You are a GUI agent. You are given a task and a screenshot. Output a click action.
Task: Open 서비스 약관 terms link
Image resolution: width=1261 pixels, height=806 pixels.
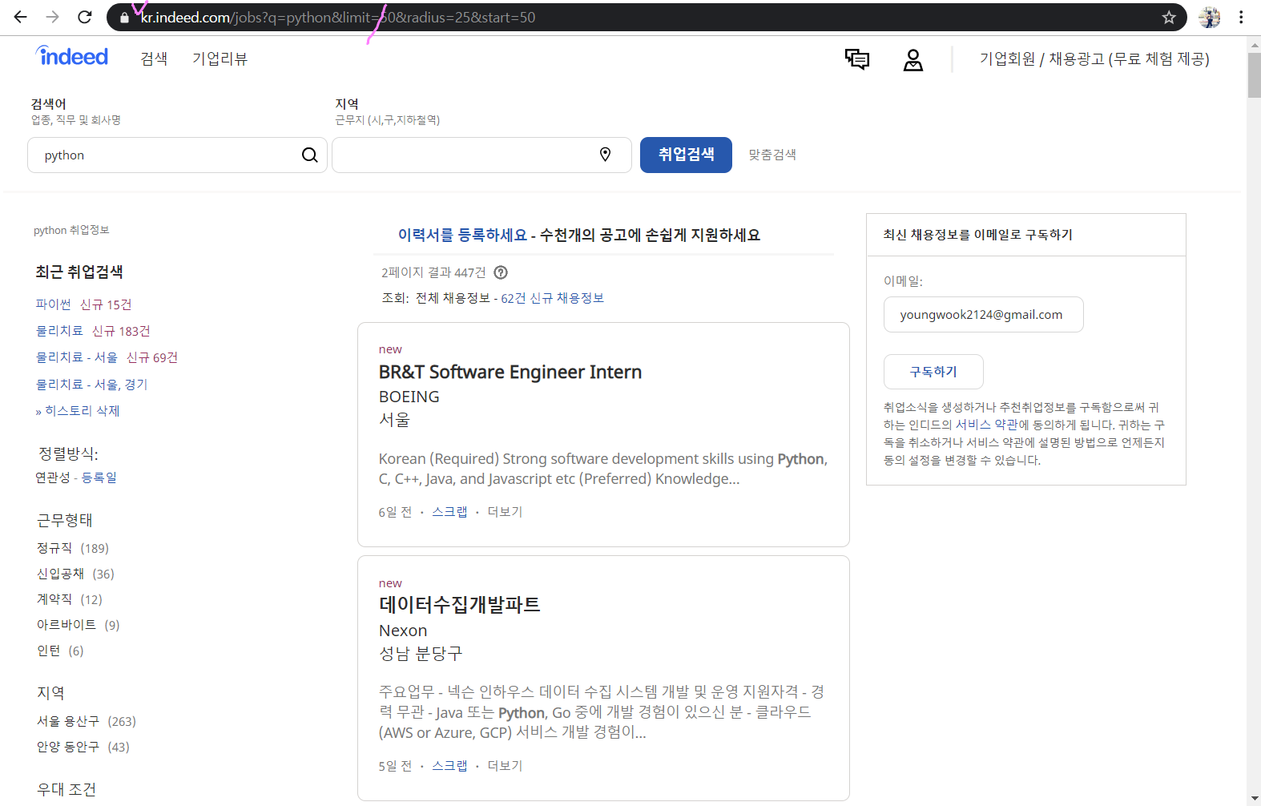click(986, 425)
